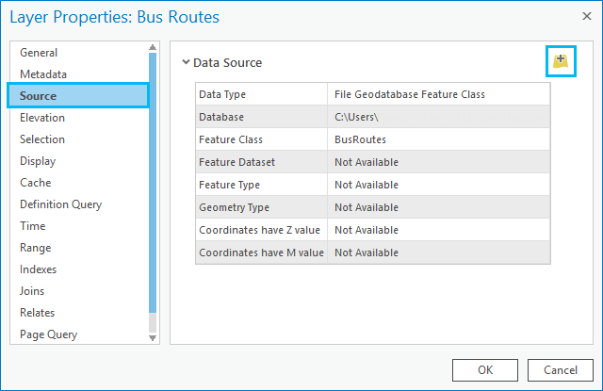Viewport: 603px width, 391px height.
Task: Open the Cache tab
Action: pyautogui.click(x=36, y=183)
